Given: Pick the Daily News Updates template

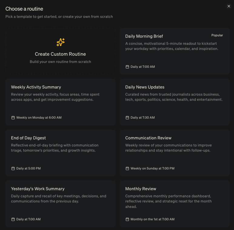Looking at the screenshot, I should pos(145,87).
